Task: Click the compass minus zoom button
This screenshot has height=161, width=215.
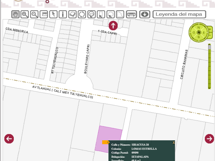Action: (210, 35)
